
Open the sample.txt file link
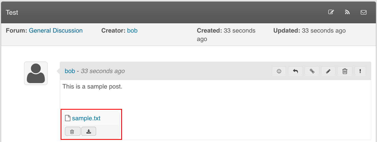tap(86, 118)
